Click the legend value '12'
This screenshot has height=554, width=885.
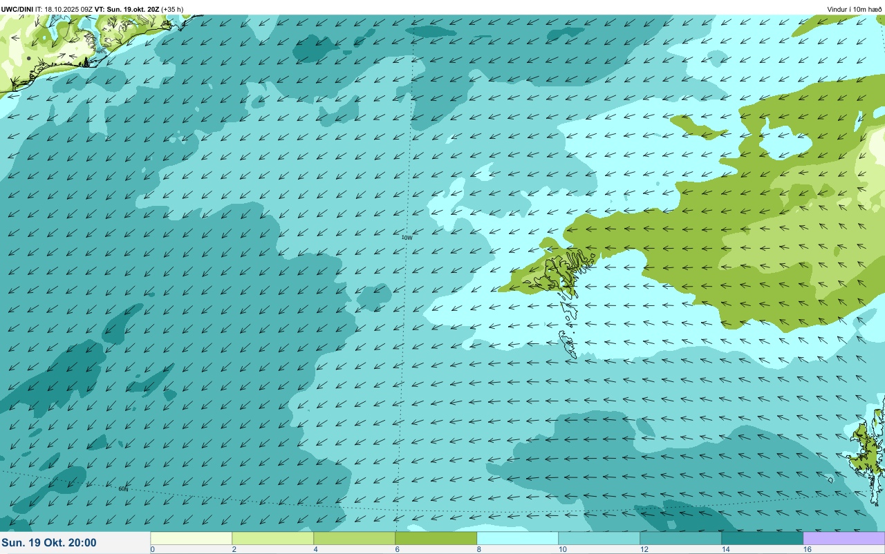point(644,549)
